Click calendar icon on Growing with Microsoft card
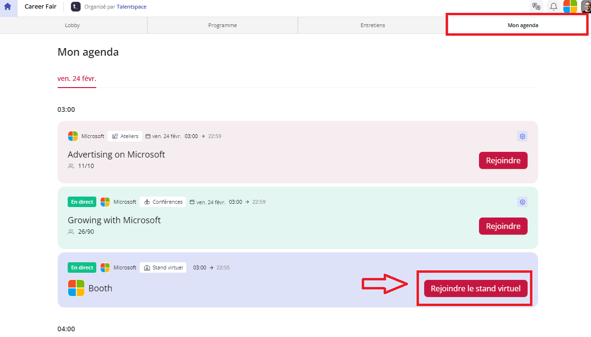Screen dimensions: 591x337 tap(192, 202)
